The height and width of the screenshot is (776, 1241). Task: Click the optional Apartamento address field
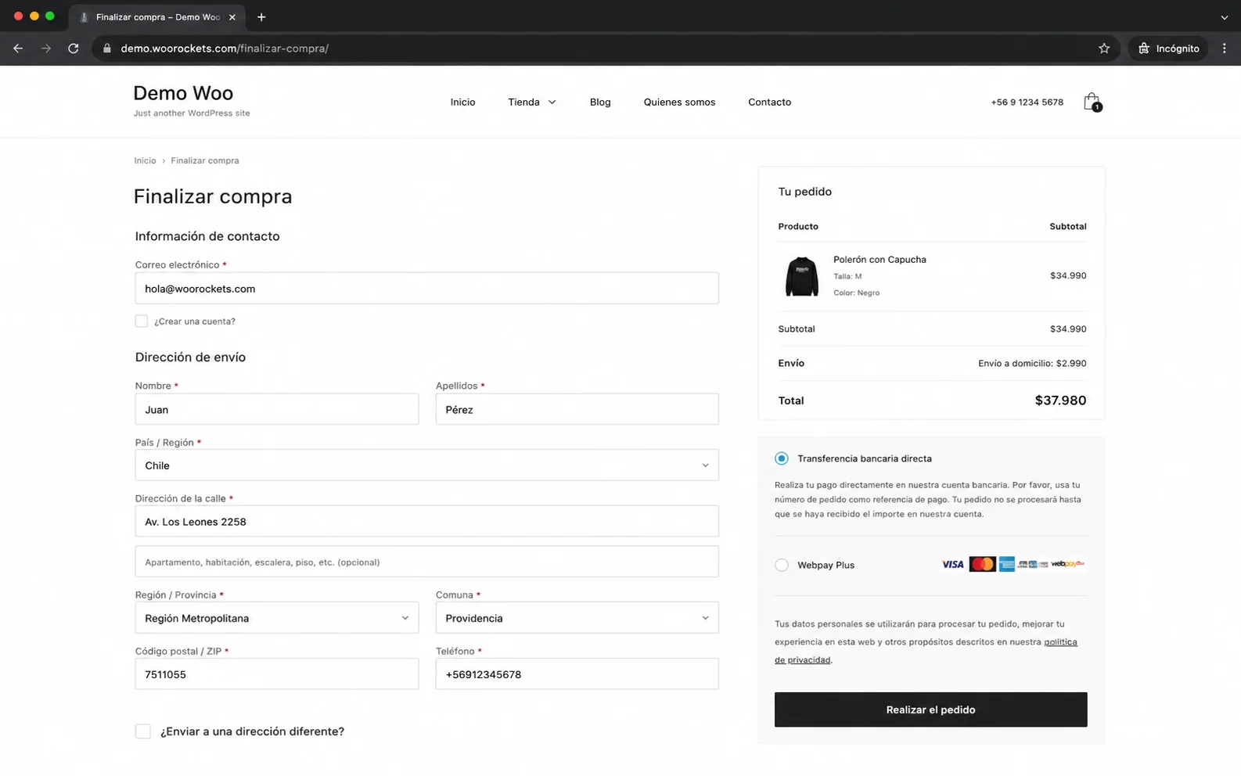point(426,562)
